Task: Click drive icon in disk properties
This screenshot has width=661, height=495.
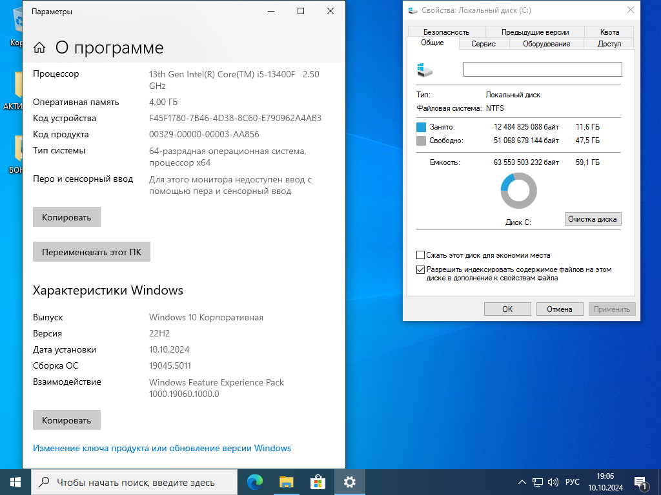Action: [x=425, y=70]
